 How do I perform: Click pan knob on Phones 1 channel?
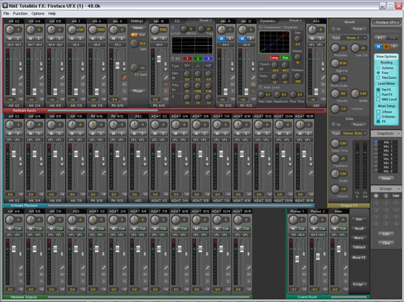point(293,220)
